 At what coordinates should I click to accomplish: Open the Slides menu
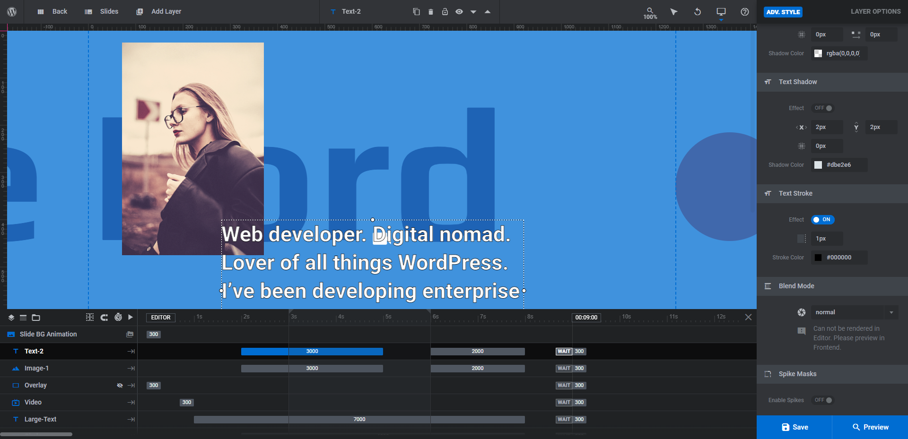(x=101, y=11)
